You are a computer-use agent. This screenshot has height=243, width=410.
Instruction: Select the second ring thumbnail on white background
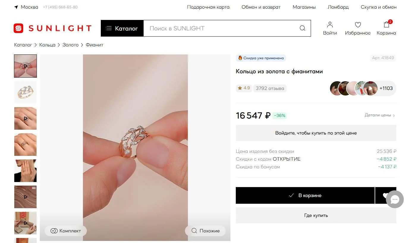(x=25, y=92)
